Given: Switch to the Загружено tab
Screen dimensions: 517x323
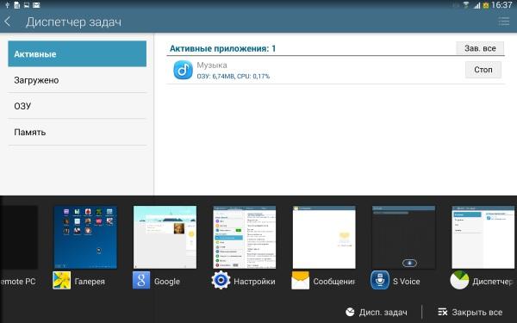Looking at the screenshot, I should pos(78,80).
